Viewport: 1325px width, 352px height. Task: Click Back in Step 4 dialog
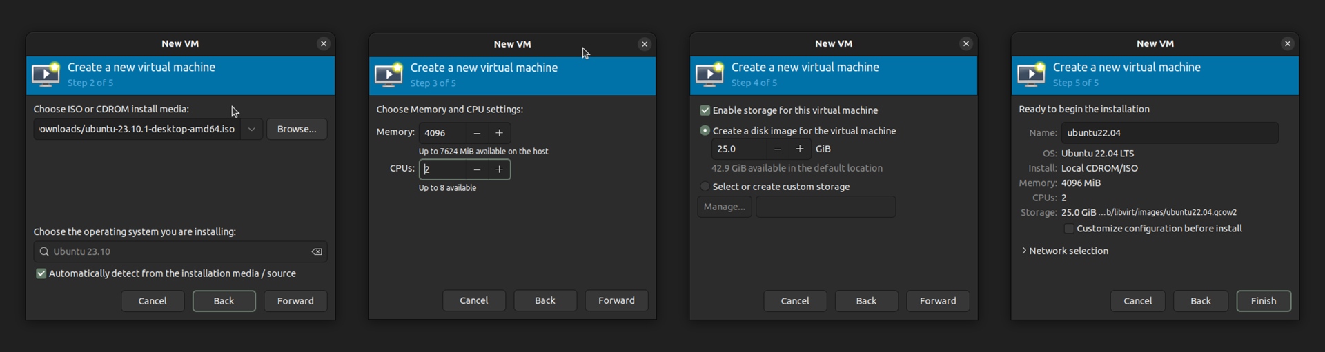(866, 301)
